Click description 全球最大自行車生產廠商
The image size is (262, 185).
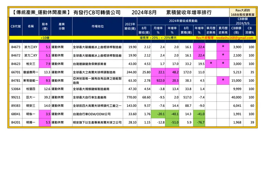click(x=90, y=97)
